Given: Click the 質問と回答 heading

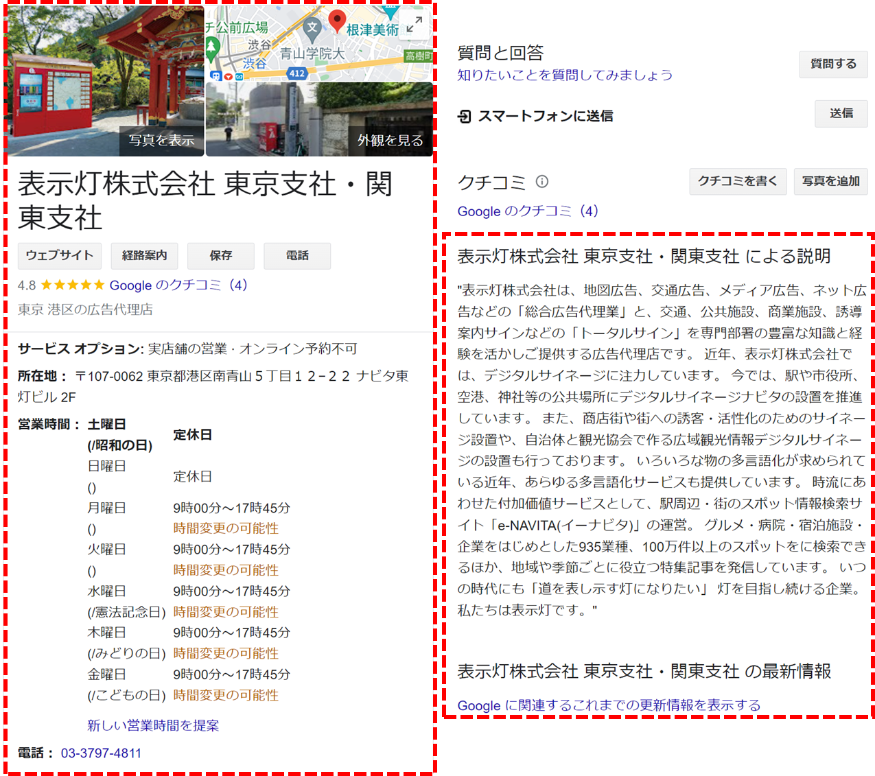Looking at the screenshot, I should 500,53.
